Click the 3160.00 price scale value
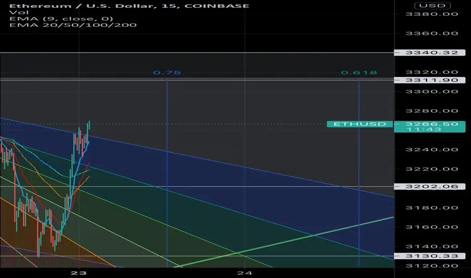 (432, 227)
